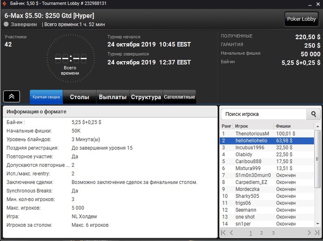Sort by Игрок column header

click(253, 126)
